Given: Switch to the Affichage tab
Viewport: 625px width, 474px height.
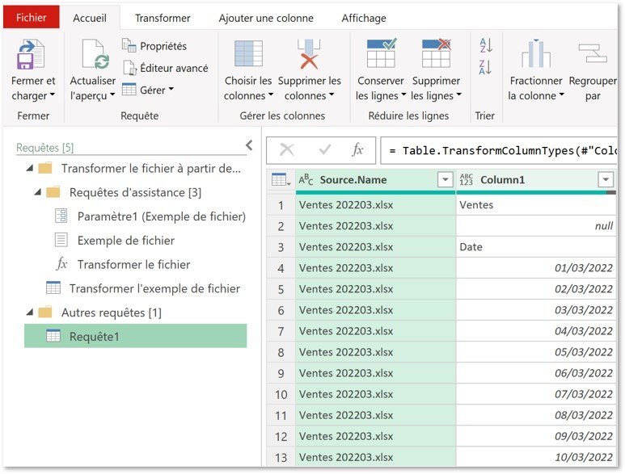Looking at the screenshot, I should 364,18.
